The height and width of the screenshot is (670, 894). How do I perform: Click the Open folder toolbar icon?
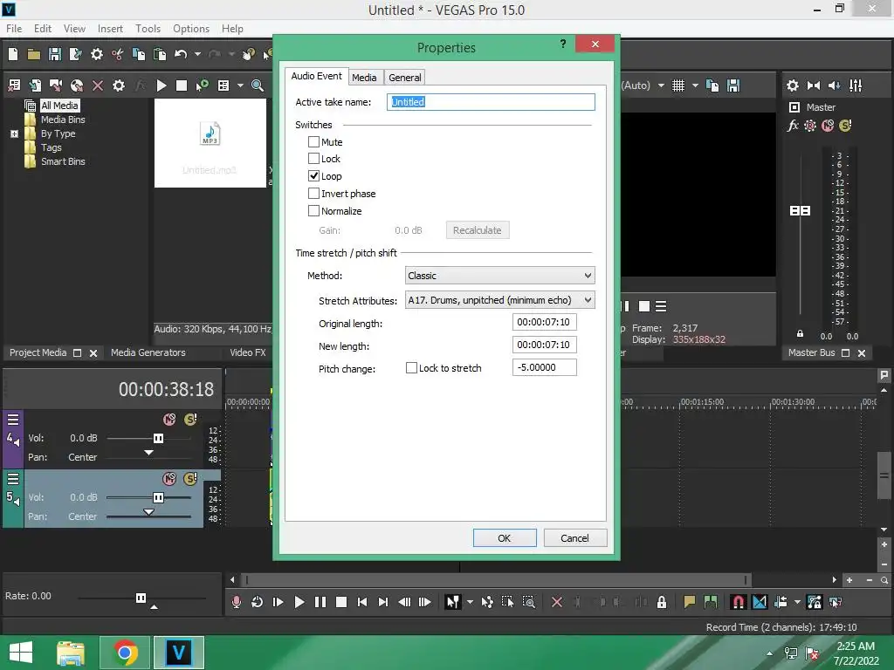34,54
